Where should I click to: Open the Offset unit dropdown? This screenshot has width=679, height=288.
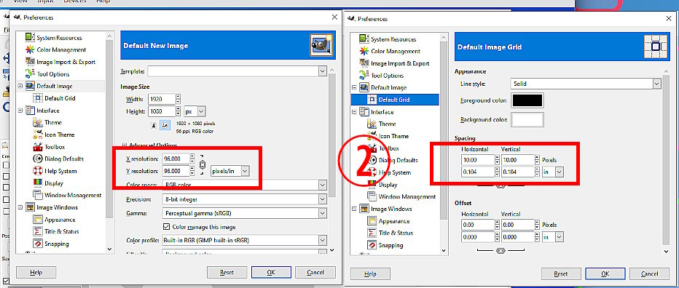pyautogui.click(x=553, y=237)
